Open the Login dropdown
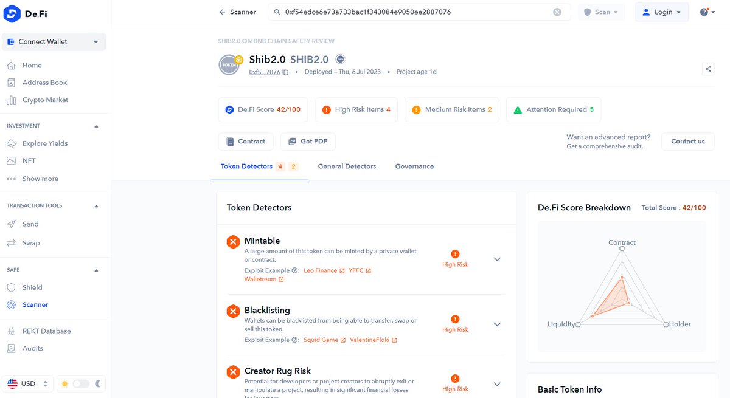The height and width of the screenshot is (398, 730). point(662,12)
